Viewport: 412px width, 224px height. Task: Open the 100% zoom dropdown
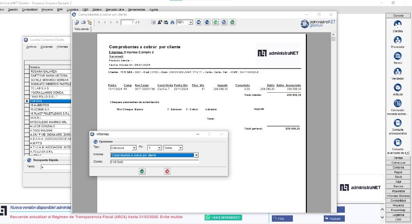coord(191,22)
